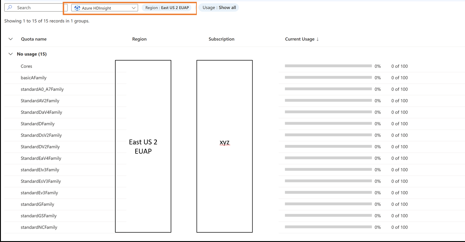Select the StandardAV2Family quota name
465x242 pixels.
[x=40, y=101]
